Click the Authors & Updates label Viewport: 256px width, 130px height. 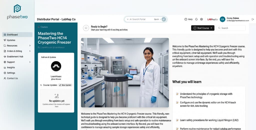pos(48,57)
